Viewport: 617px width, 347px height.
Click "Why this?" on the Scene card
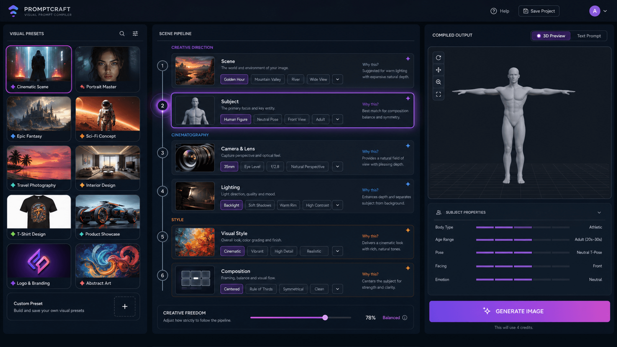pyautogui.click(x=370, y=64)
